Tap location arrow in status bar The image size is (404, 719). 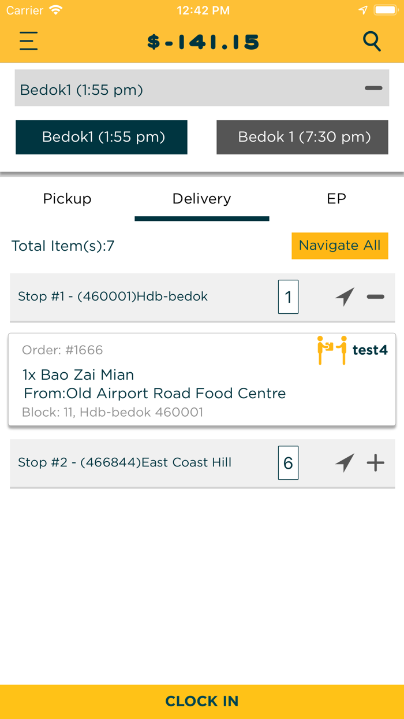coord(363,10)
